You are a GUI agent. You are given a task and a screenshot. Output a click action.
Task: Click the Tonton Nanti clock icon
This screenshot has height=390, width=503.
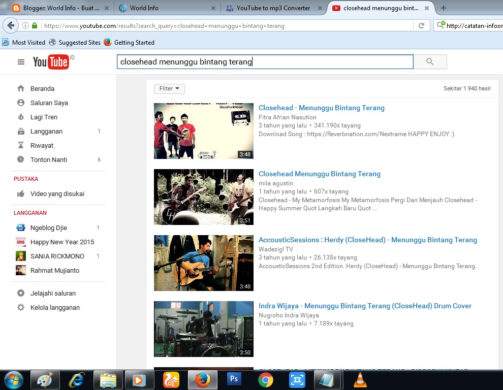[21, 159]
